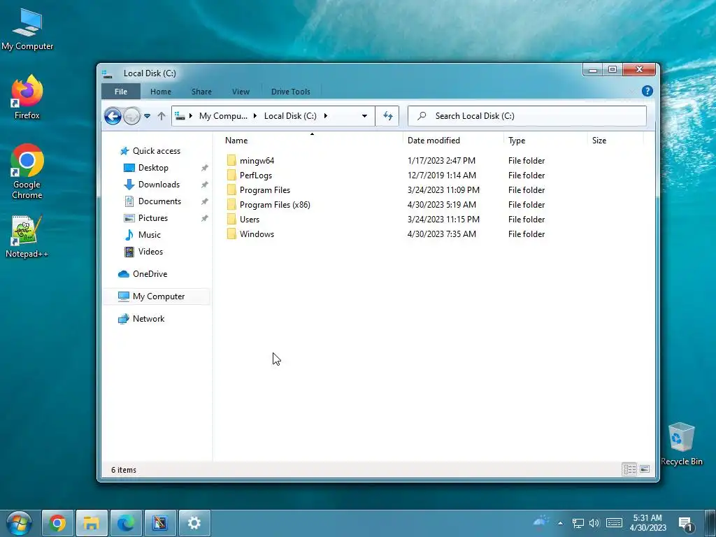Switch to the Home ribbon tab
Screen dimensions: 716x537
pyautogui.click(x=161, y=92)
